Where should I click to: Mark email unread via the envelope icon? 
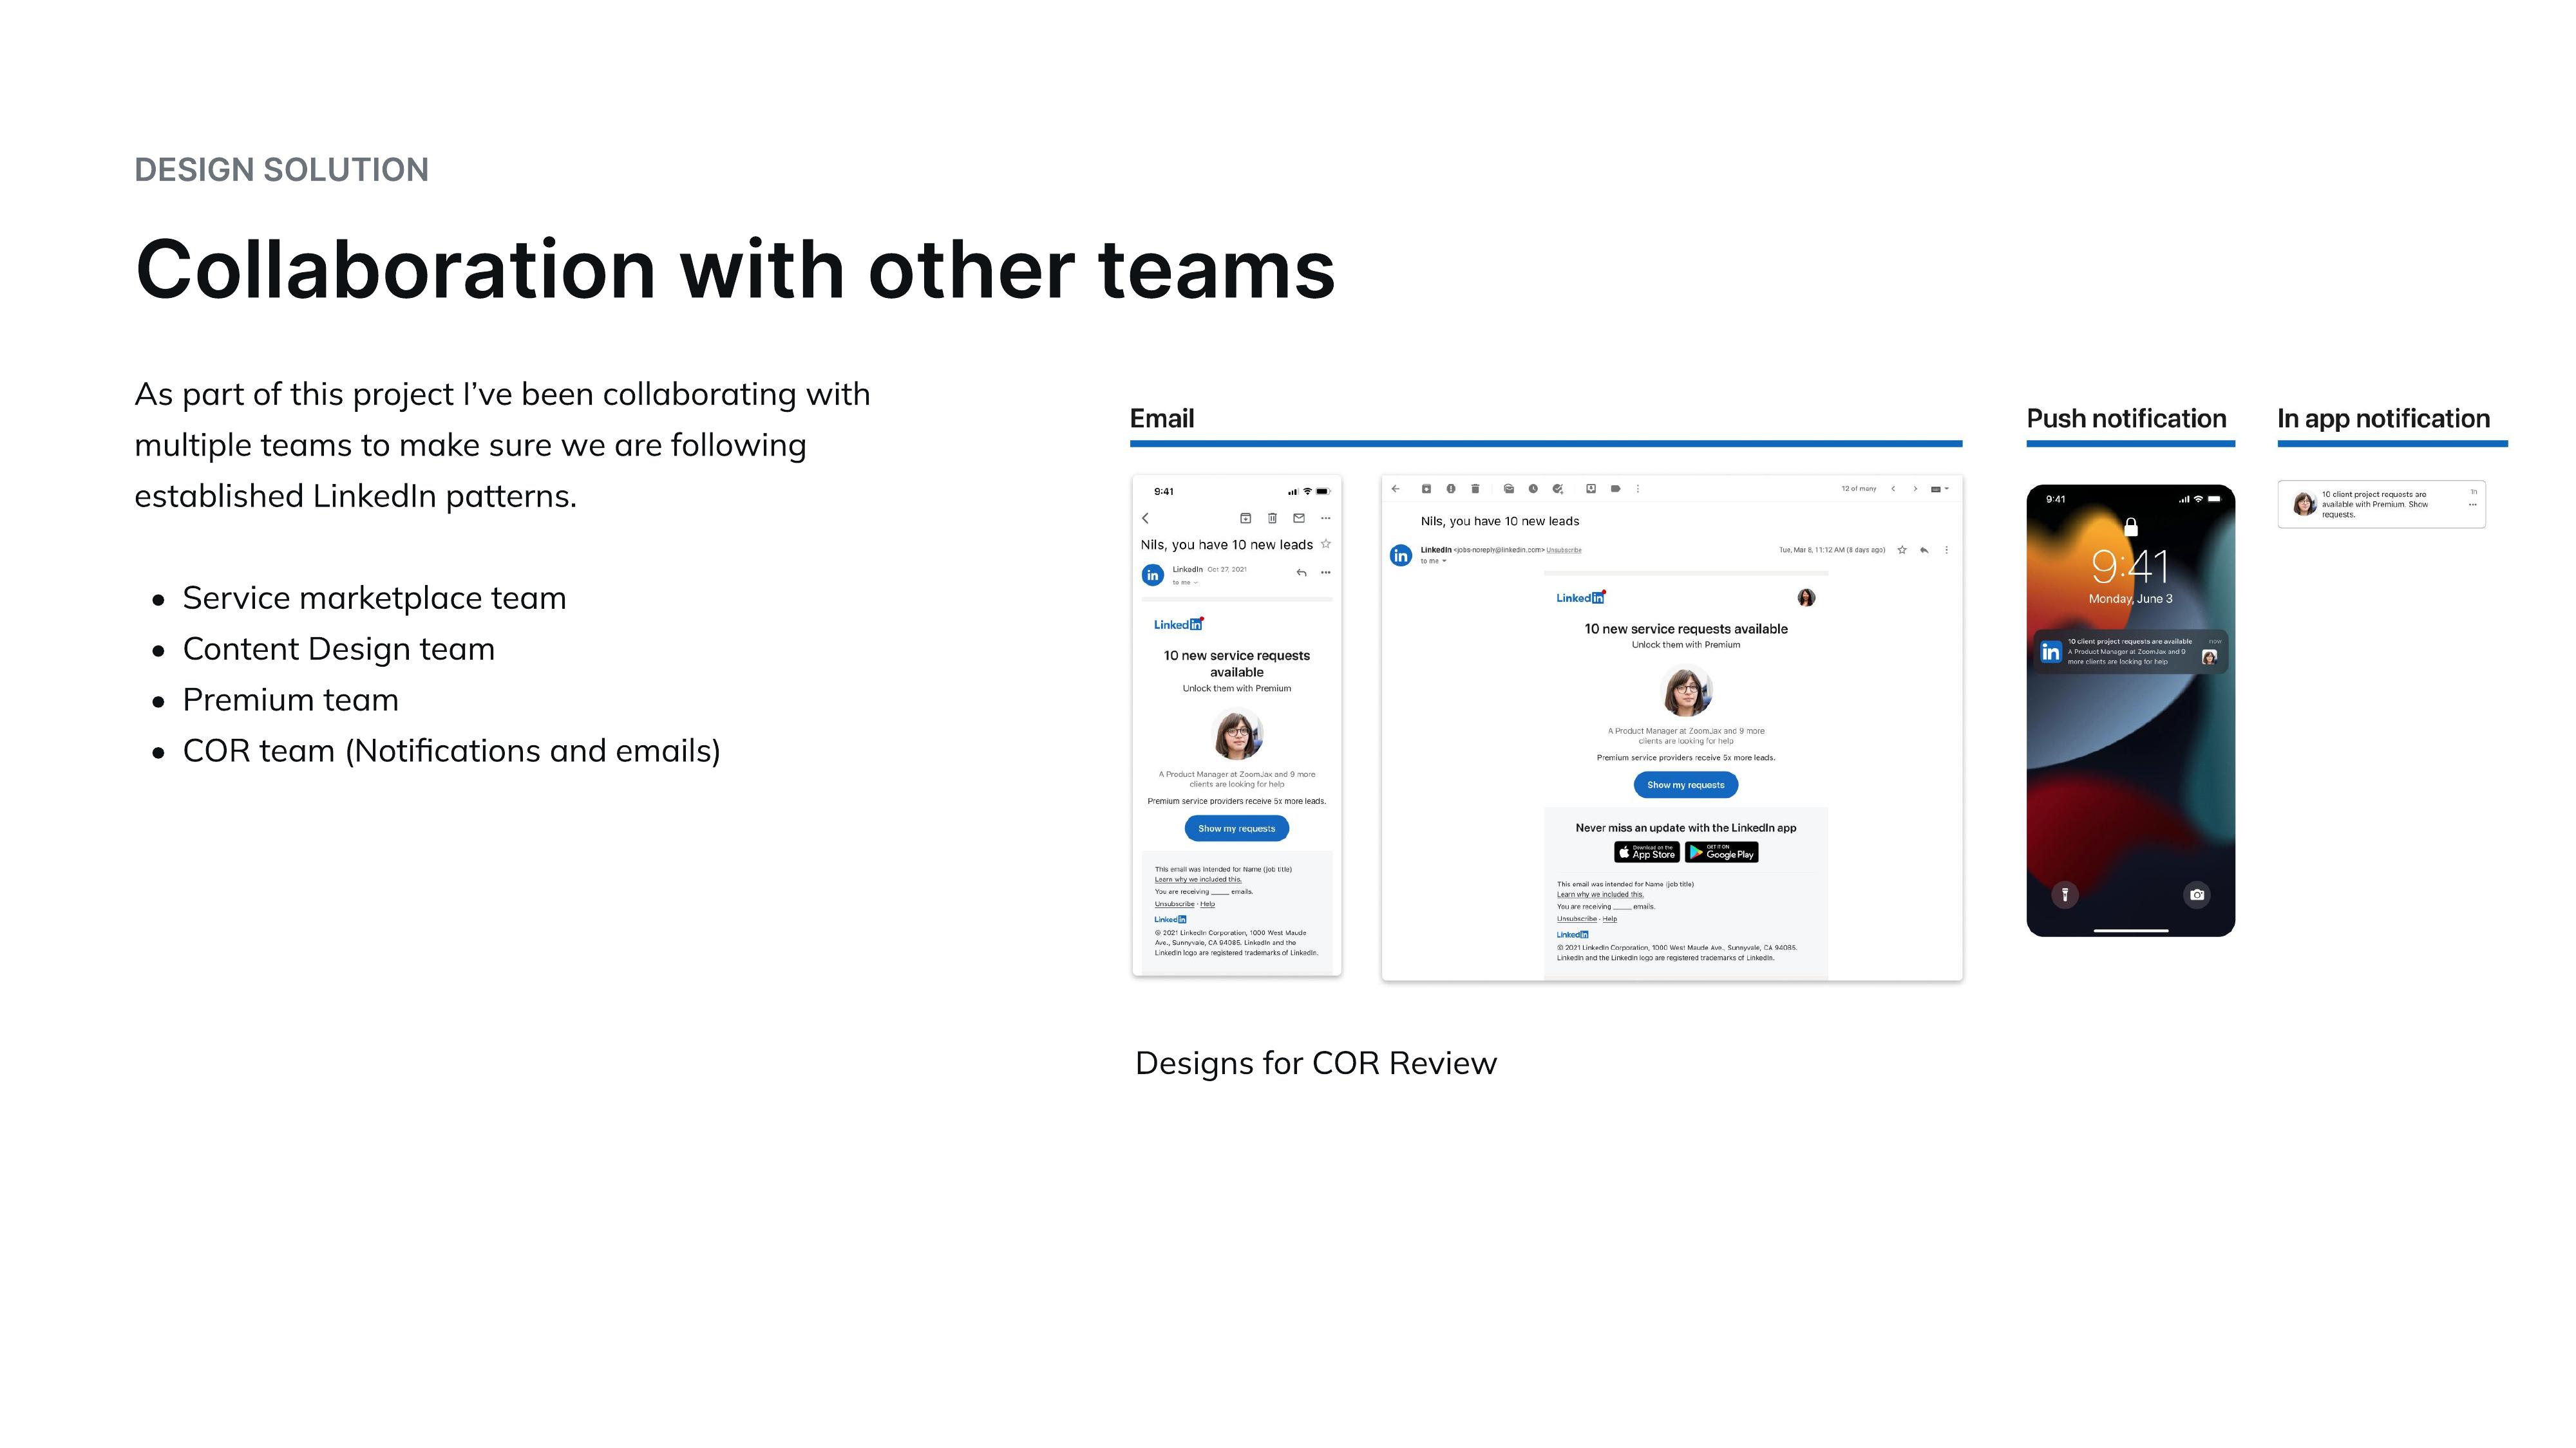(x=1510, y=490)
